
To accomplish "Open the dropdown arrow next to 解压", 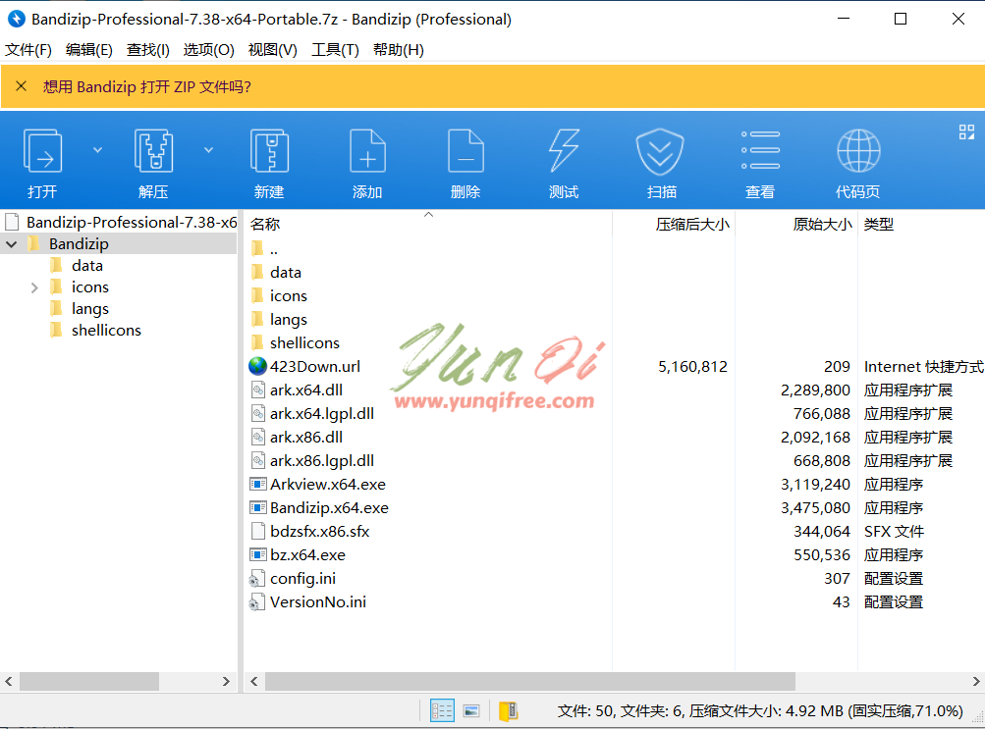I will click(208, 150).
